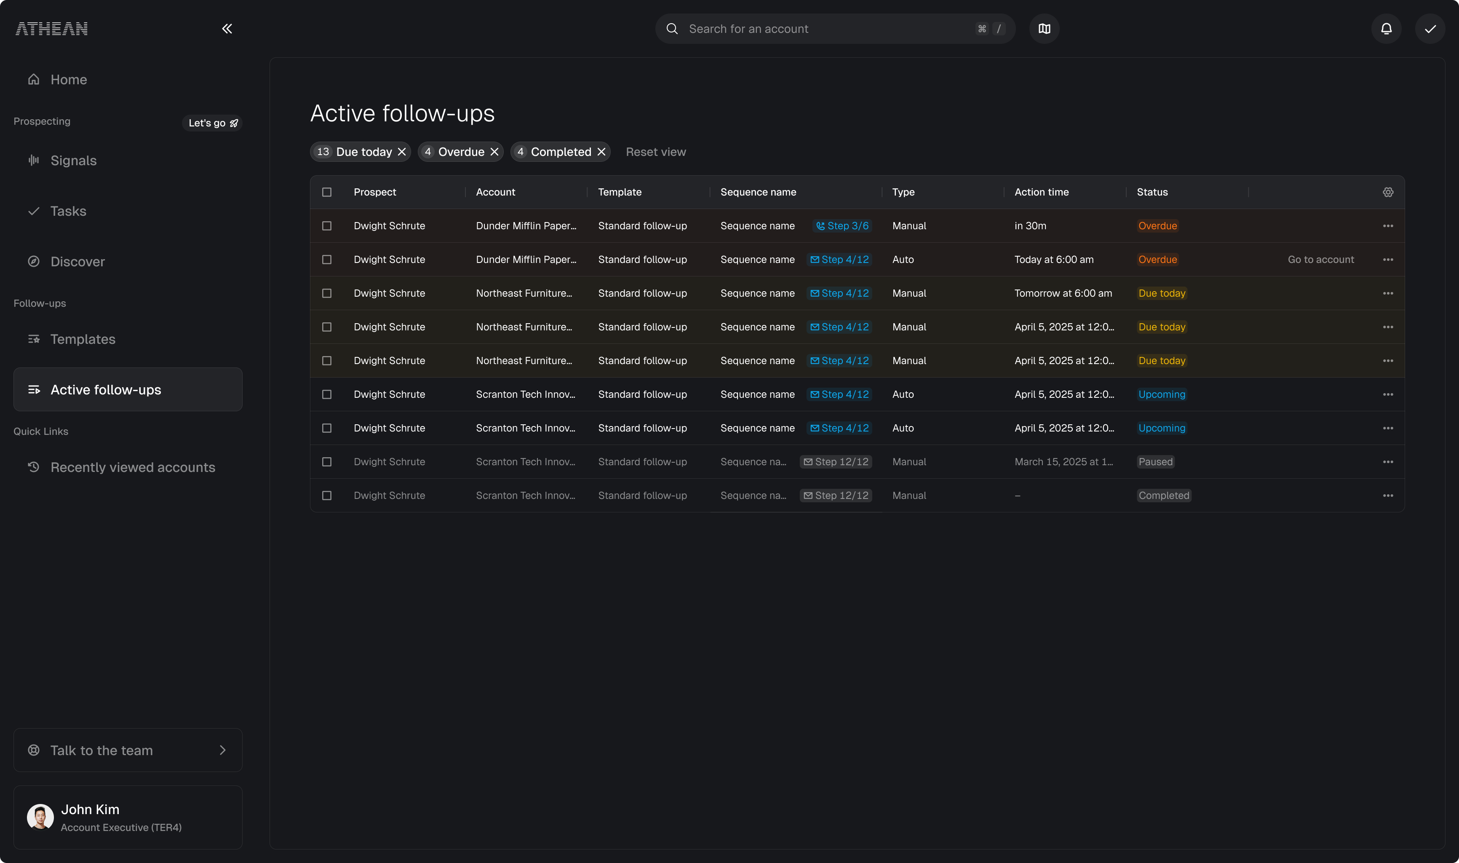Image resolution: width=1459 pixels, height=863 pixels.
Task: Open table settings gear icon
Action: tap(1387, 192)
